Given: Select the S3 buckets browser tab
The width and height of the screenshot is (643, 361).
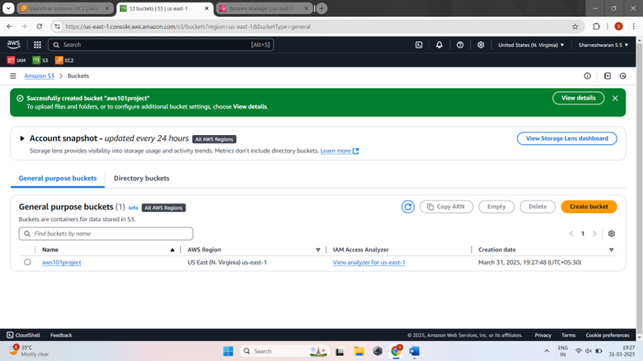Looking at the screenshot, I should tap(164, 9).
